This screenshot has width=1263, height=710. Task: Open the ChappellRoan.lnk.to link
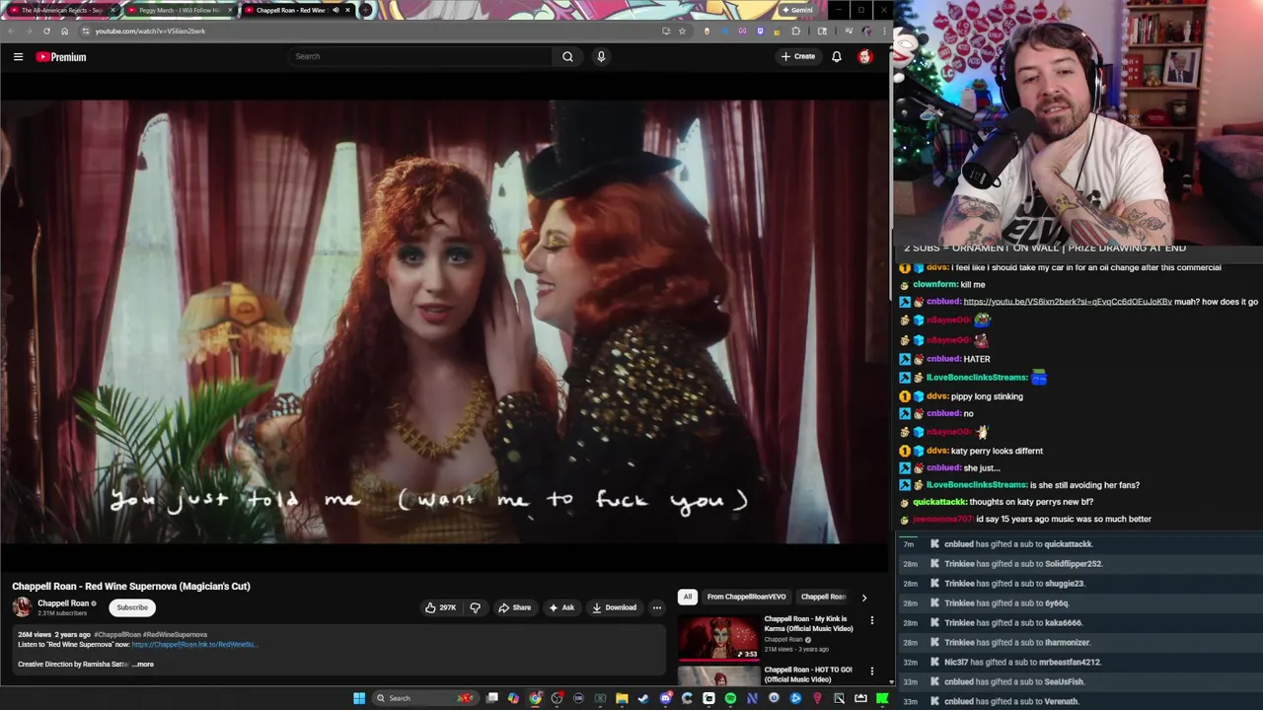(194, 645)
